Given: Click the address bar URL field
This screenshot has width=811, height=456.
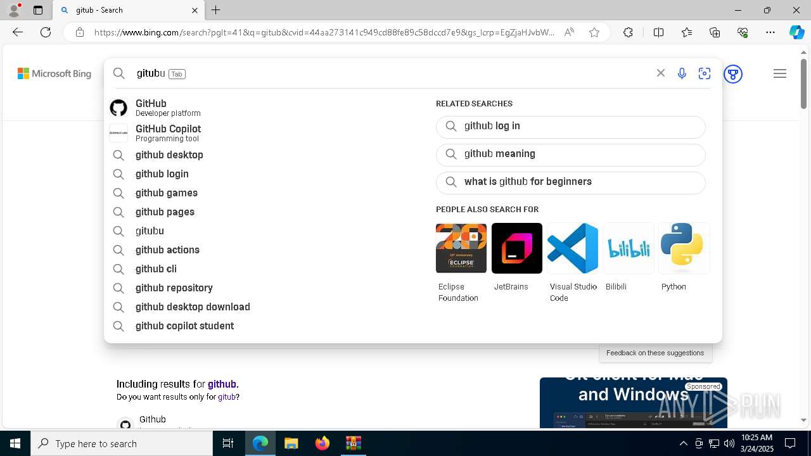Looking at the screenshot, I should [x=324, y=32].
